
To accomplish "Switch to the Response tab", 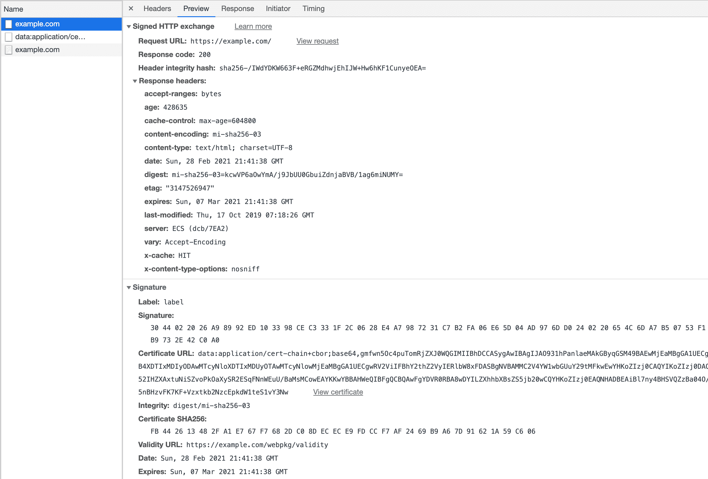I will pos(237,9).
